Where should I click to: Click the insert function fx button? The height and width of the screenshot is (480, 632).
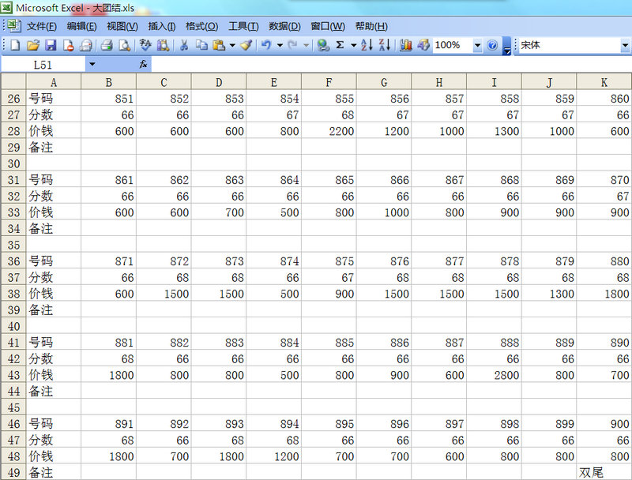tap(143, 64)
